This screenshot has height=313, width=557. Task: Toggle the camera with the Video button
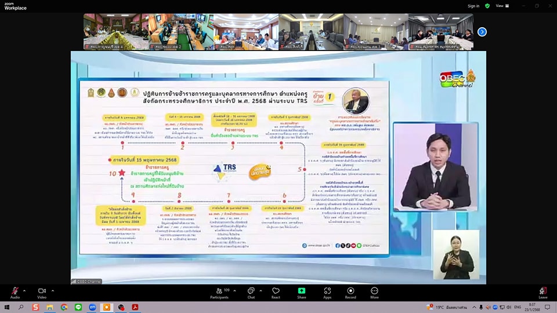[x=42, y=292]
